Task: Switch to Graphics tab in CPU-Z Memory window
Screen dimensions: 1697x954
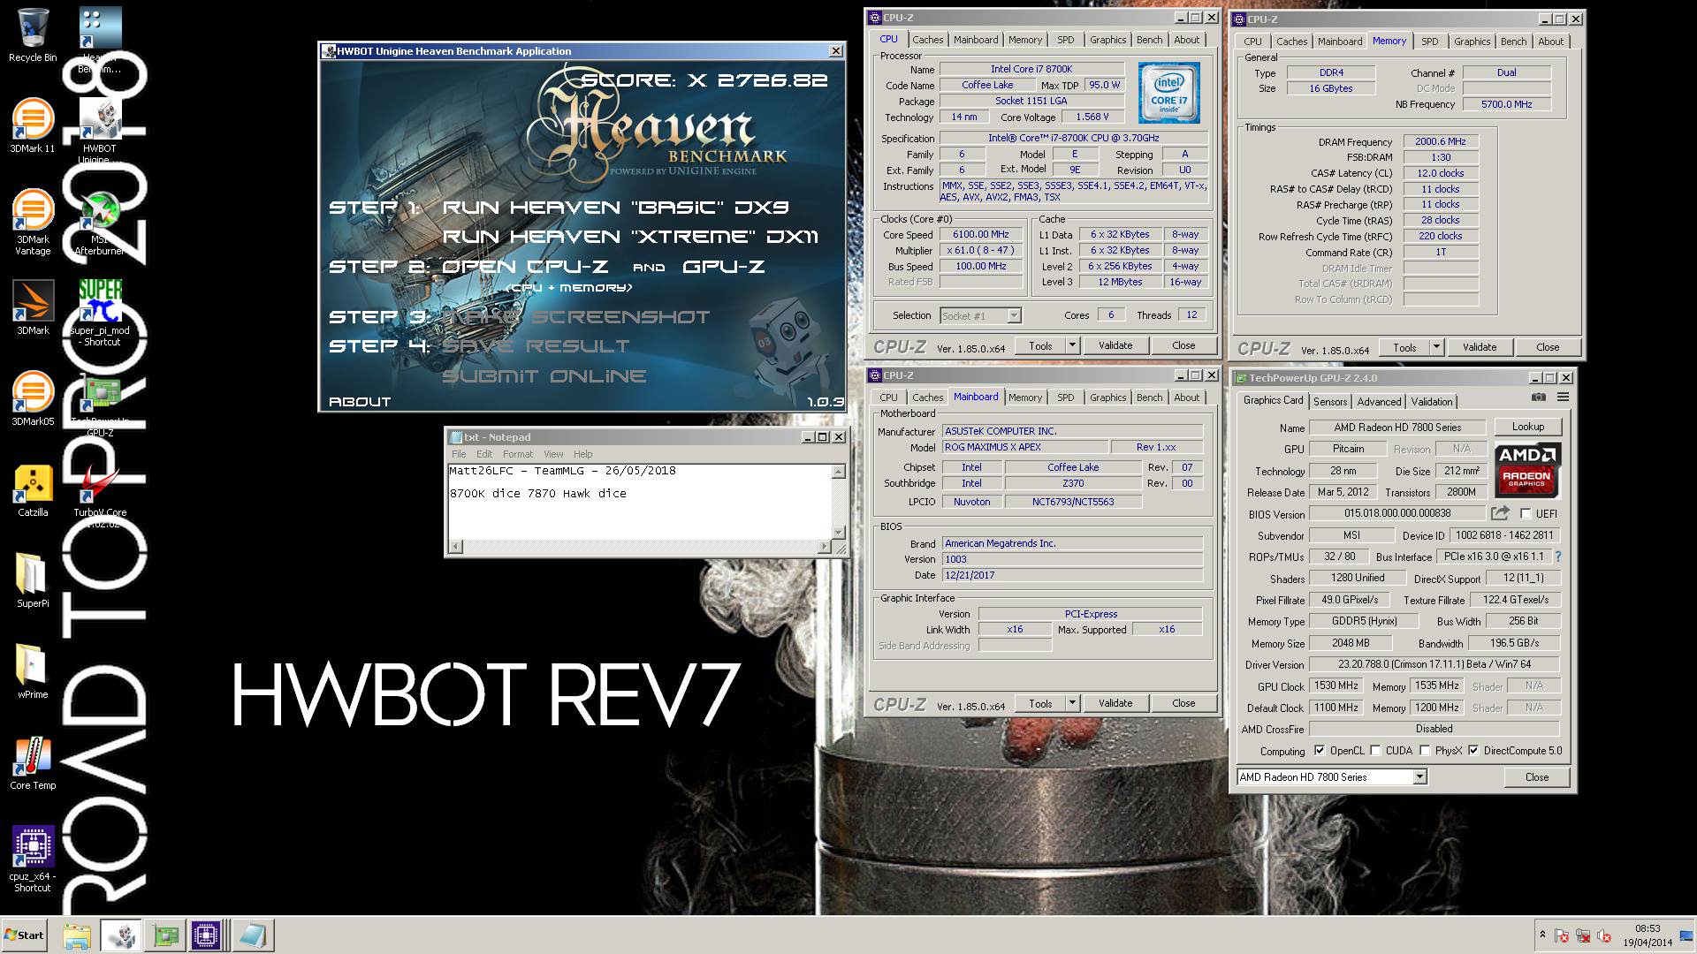Action: pyautogui.click(x=1472, y=42)
